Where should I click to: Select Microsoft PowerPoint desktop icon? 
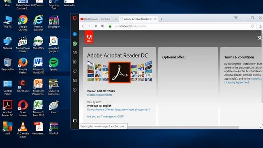[38, 87]
